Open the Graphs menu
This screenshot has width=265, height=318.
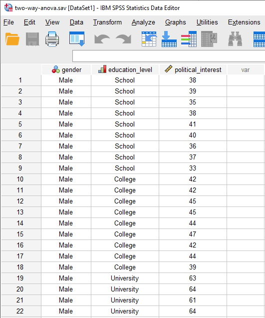click(175, 22)
